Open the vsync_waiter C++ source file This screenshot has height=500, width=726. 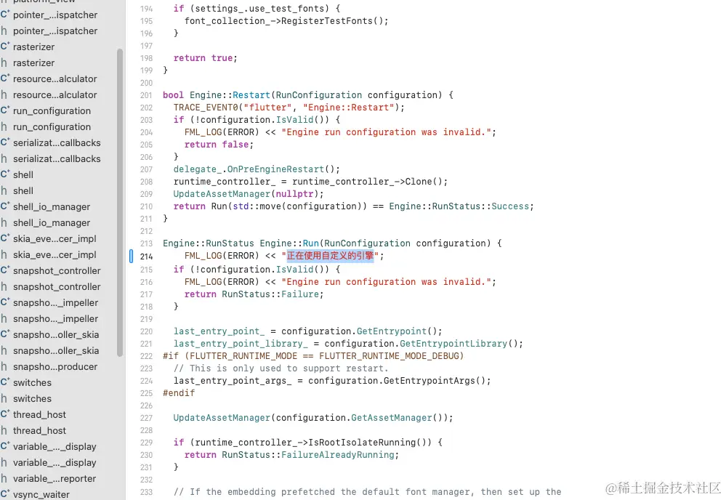coord(41,494)
